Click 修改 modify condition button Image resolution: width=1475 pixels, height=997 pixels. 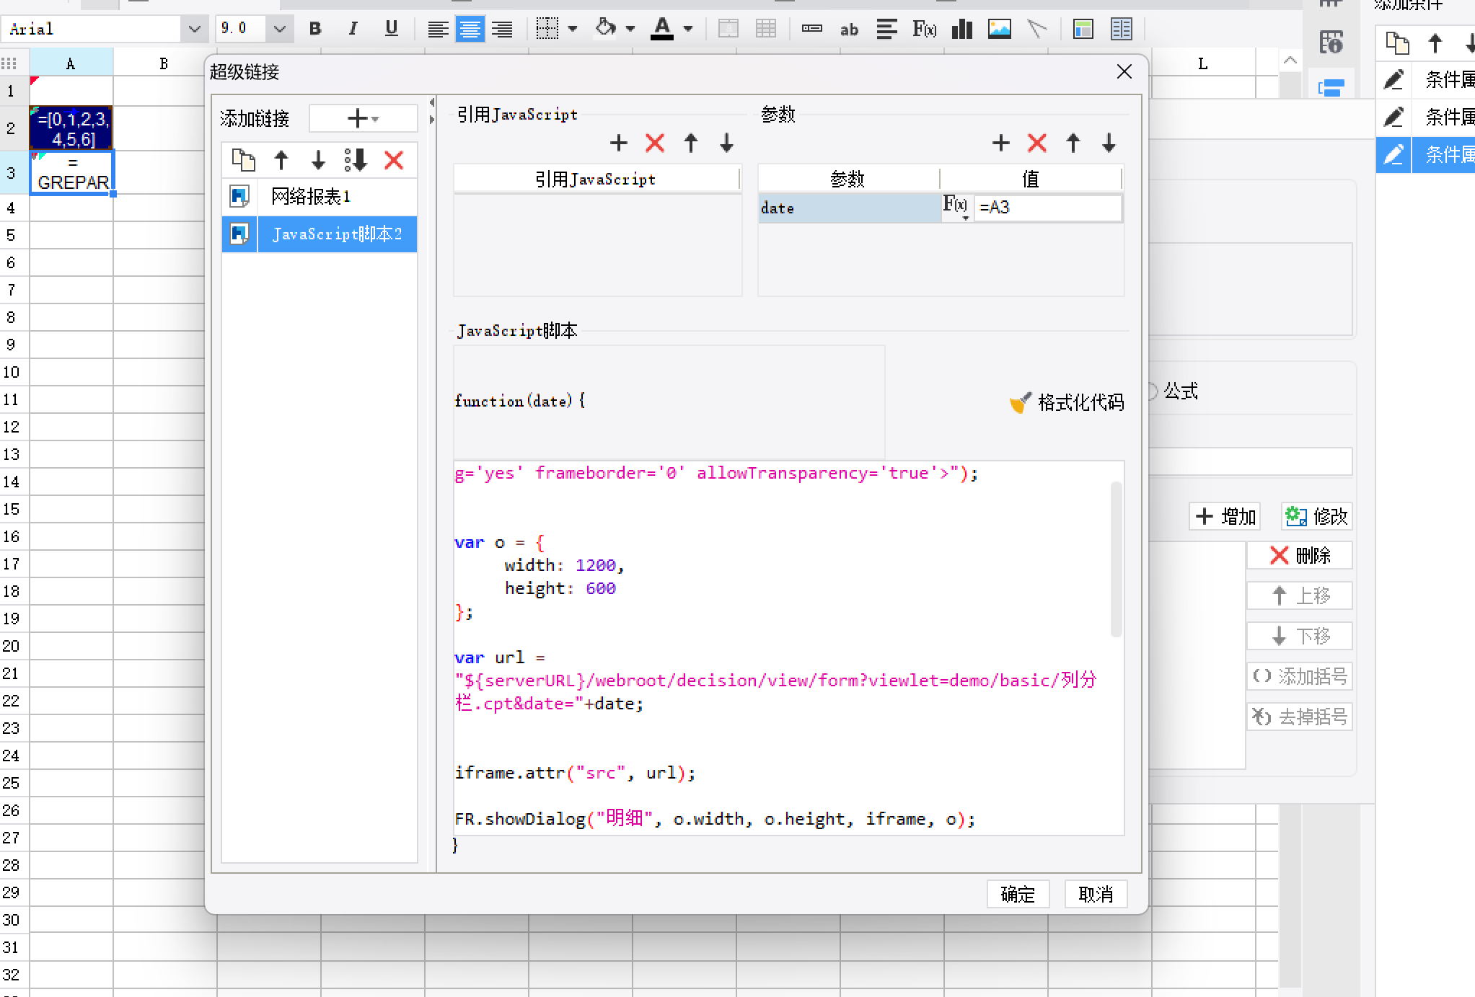[x=1317, y=516]
